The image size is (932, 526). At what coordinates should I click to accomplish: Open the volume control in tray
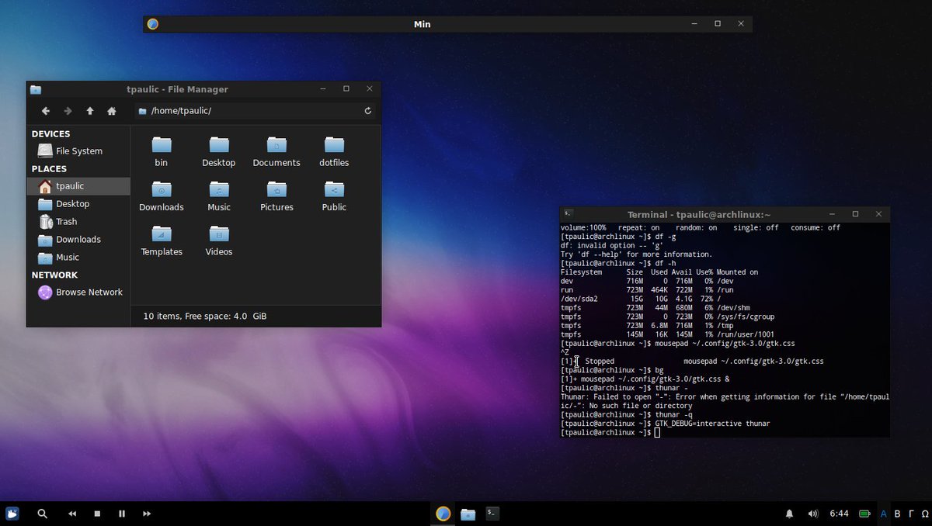point(813,514)
